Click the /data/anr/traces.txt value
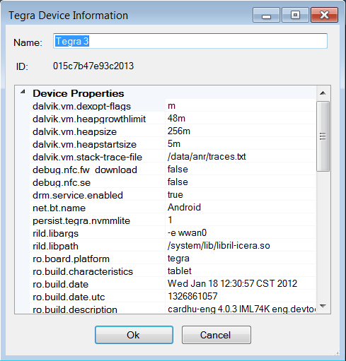Viewport: 346px width, 361px height. tap(207, 156)
